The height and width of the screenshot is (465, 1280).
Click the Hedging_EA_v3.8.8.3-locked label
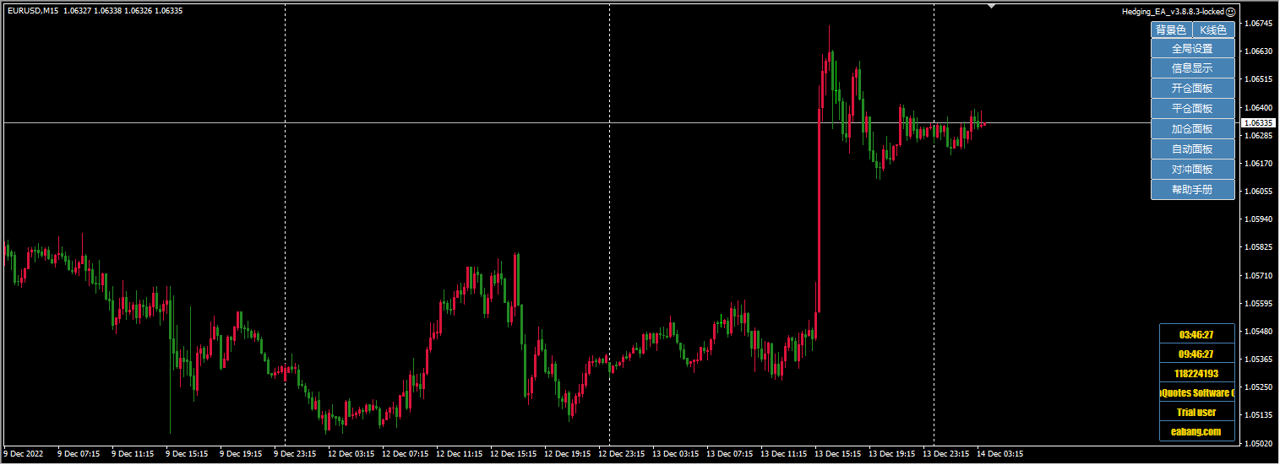click(1173, 12)
